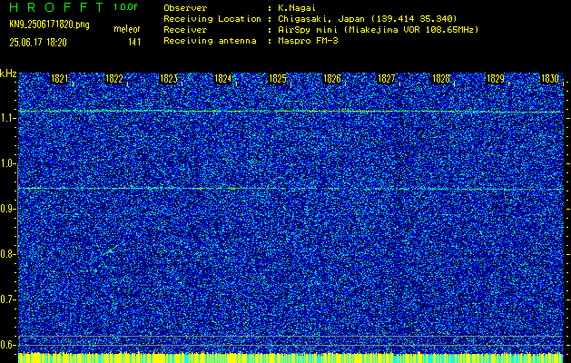The height and width of the screenshot is (363, 571).
Task: Click the yellow-cyan level strip at bottom
Action: [x=290, y=358]
